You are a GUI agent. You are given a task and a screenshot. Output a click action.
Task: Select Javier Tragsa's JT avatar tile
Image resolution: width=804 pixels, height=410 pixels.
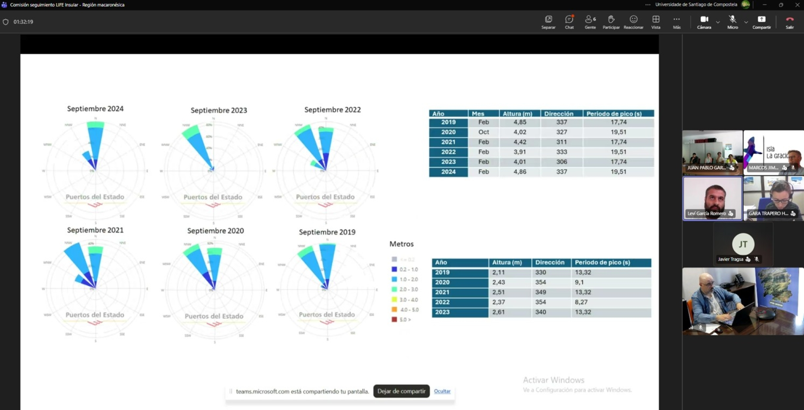click(743, 245)
